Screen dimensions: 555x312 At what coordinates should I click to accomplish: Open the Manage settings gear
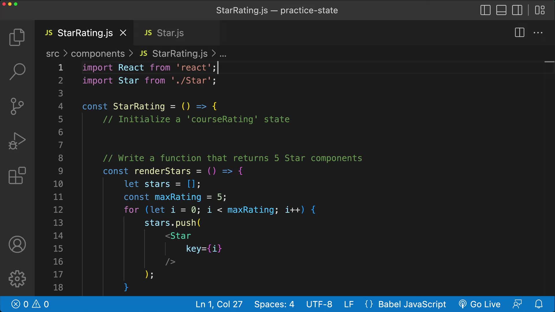pyautogui.click(x=16, y=278)
